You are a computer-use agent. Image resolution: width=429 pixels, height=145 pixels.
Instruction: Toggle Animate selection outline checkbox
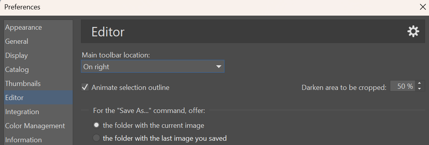(x=85, y=88)
